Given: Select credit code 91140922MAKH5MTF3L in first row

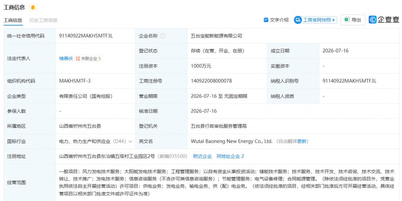Looking at the screenshot, I should pos(86,36).
